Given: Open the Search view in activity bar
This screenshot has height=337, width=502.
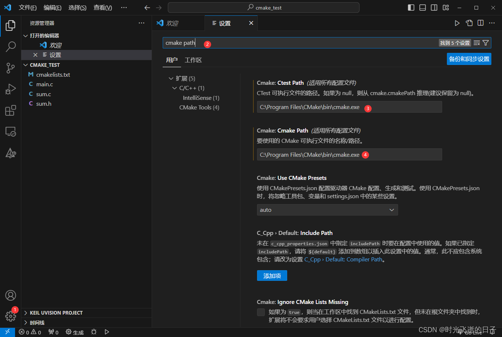Looking at the screenshot, I should [11, 47].
